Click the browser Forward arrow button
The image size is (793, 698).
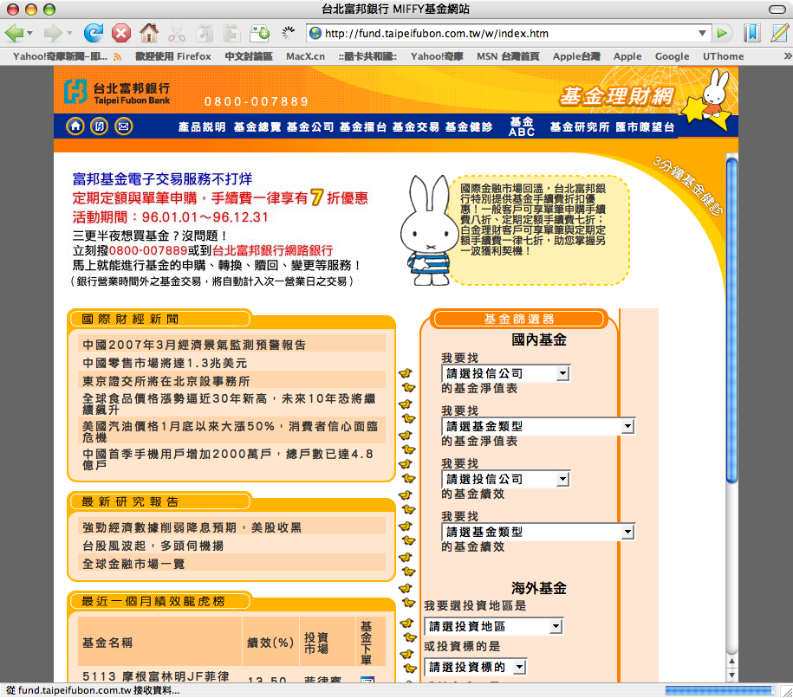click(53, 34)
